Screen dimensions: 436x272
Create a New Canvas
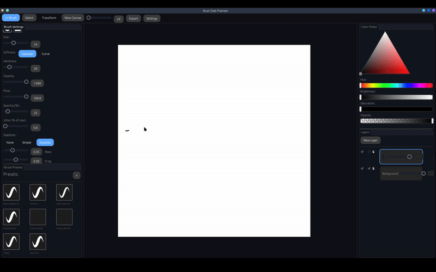click(x=73, y=18)
